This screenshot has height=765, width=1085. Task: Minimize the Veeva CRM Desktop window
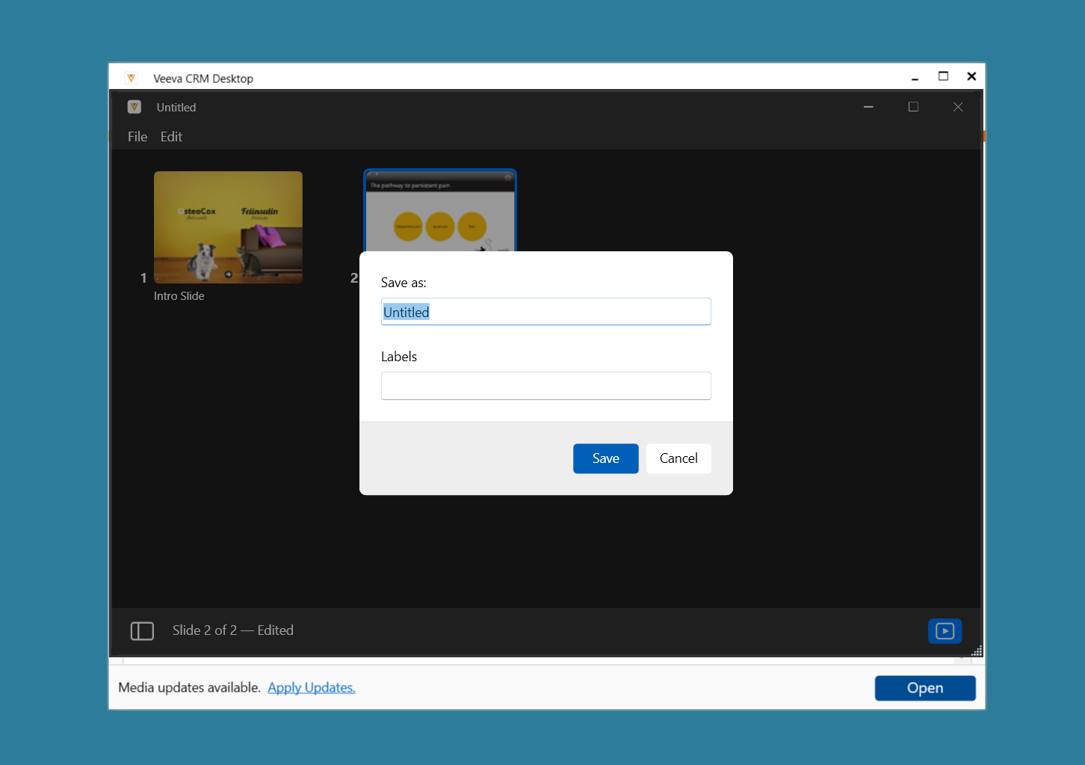coord(915,77)
